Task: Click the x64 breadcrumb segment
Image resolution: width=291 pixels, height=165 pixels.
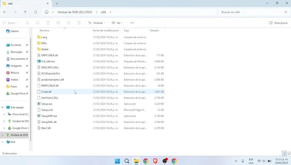Action: [x=104, y=12]
